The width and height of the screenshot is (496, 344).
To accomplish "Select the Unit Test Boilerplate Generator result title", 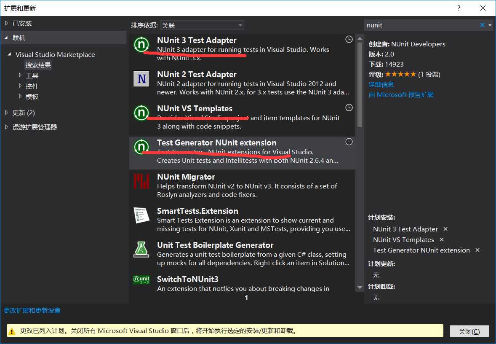I will [x=216, y=245].
